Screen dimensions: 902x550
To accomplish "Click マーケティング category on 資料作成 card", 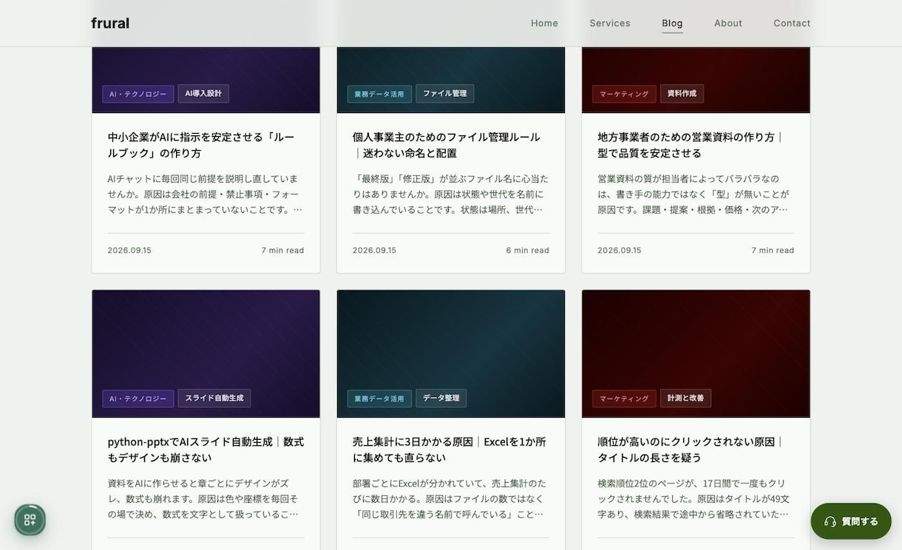I will click(x=624, y=94).
